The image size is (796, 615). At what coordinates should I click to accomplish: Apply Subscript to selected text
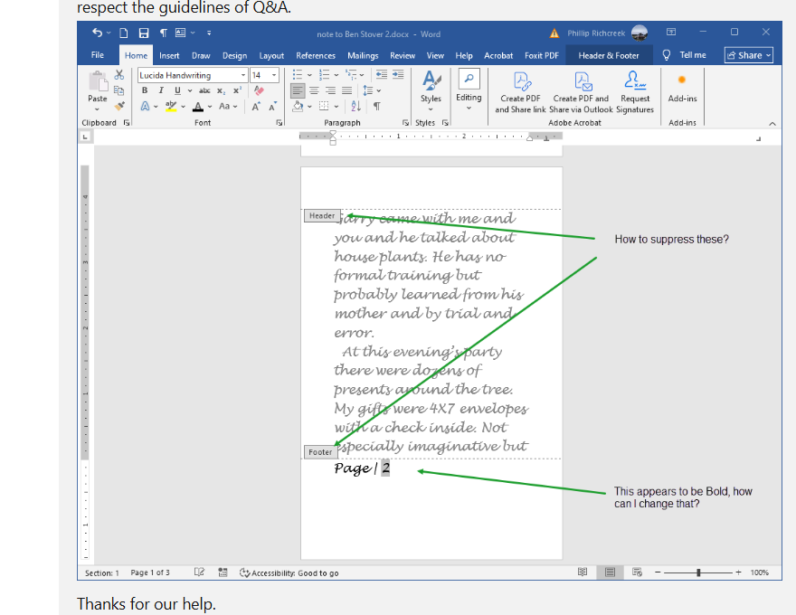click(x=220, y=91)
